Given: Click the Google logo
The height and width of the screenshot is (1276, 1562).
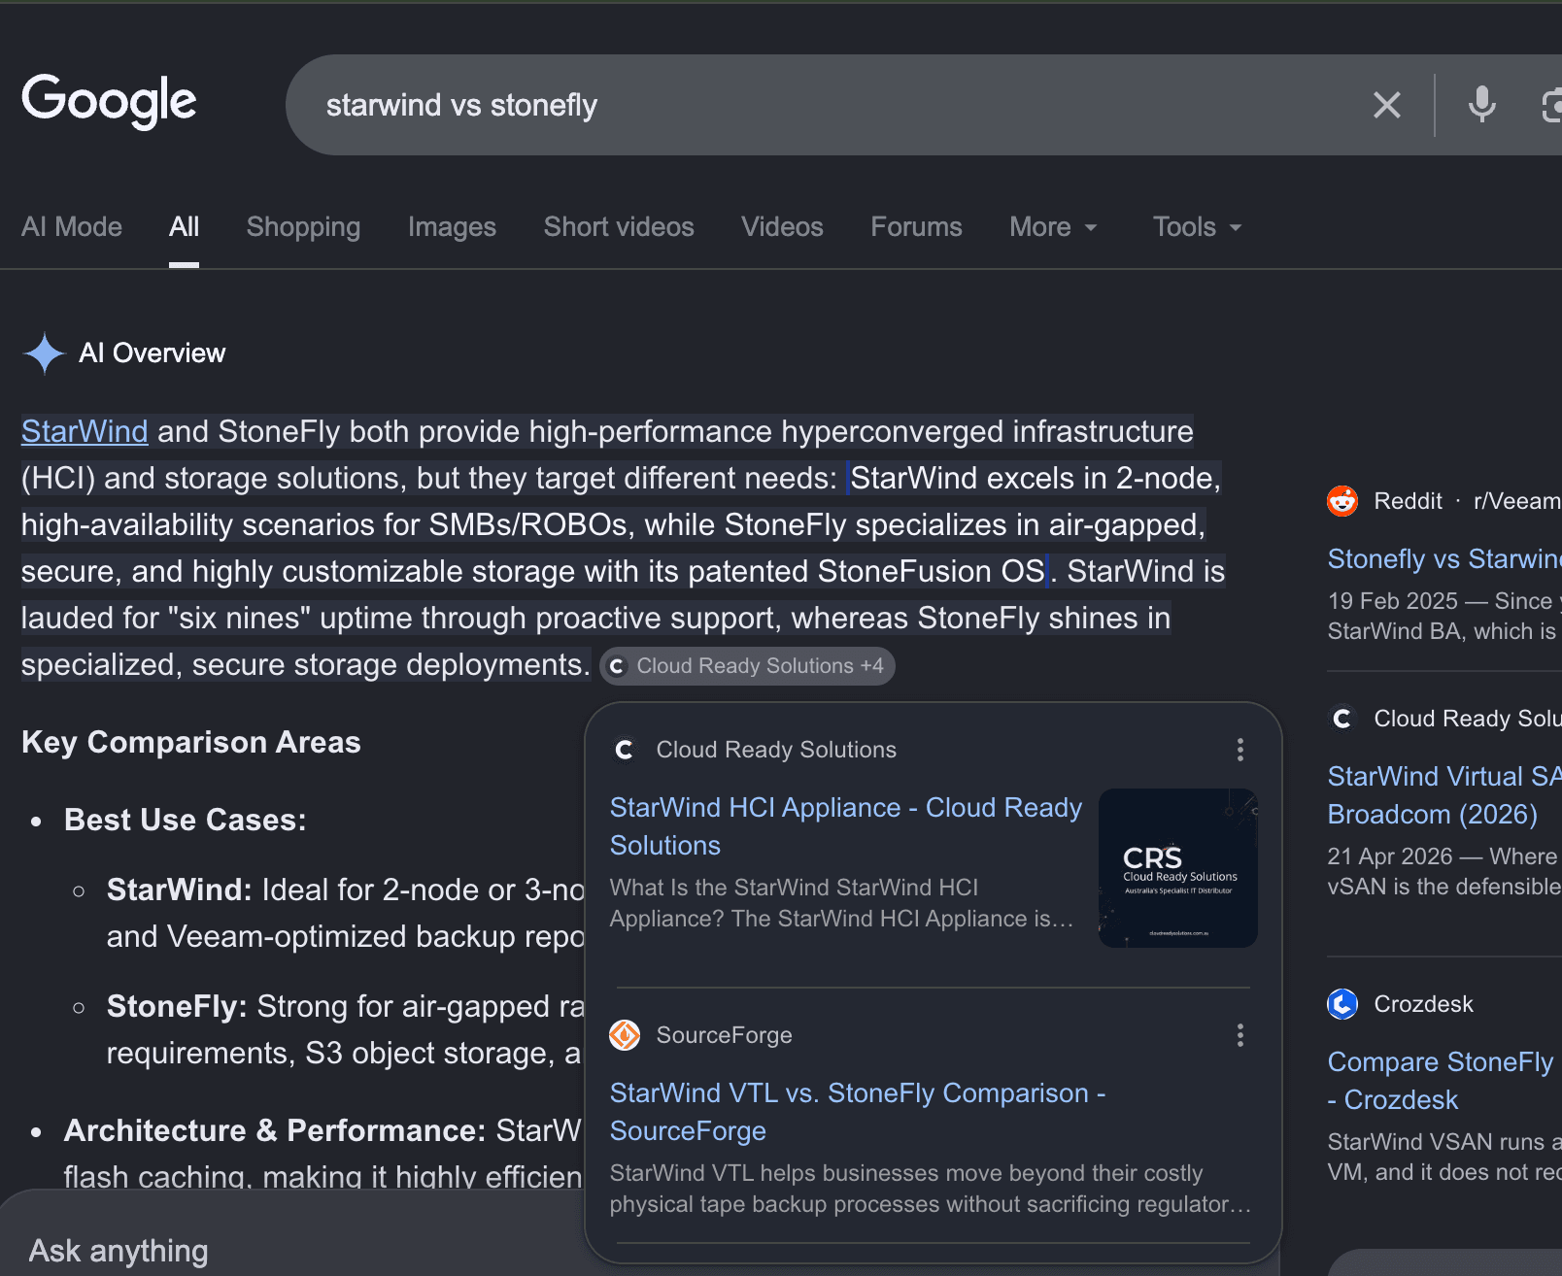Looking at the screenshot, I should click(109, 101).
